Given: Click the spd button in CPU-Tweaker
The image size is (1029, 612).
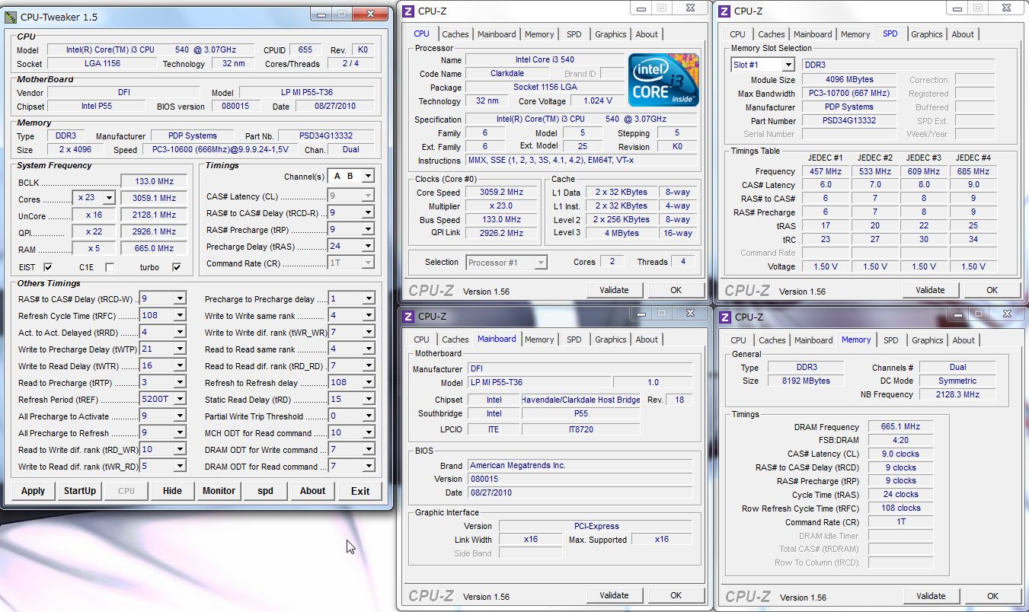Looking at the screenshot, I should click(265, 491).
